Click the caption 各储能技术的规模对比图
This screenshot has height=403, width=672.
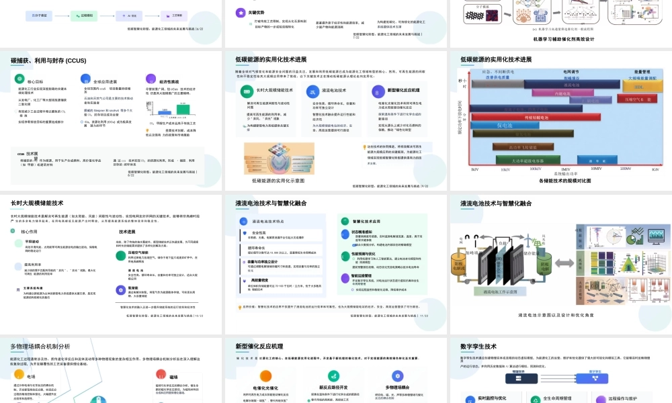(564, 181)
